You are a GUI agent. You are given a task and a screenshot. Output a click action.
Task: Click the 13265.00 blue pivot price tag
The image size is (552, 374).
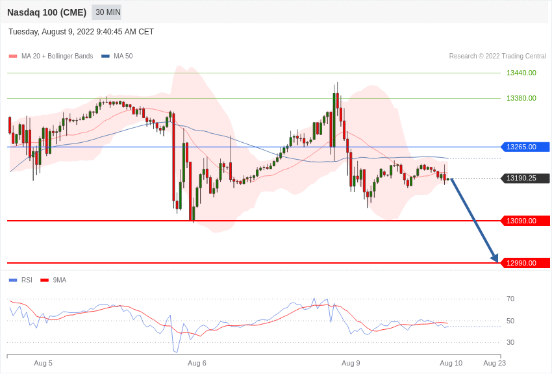pyautogui.click(x=525, y=147)
